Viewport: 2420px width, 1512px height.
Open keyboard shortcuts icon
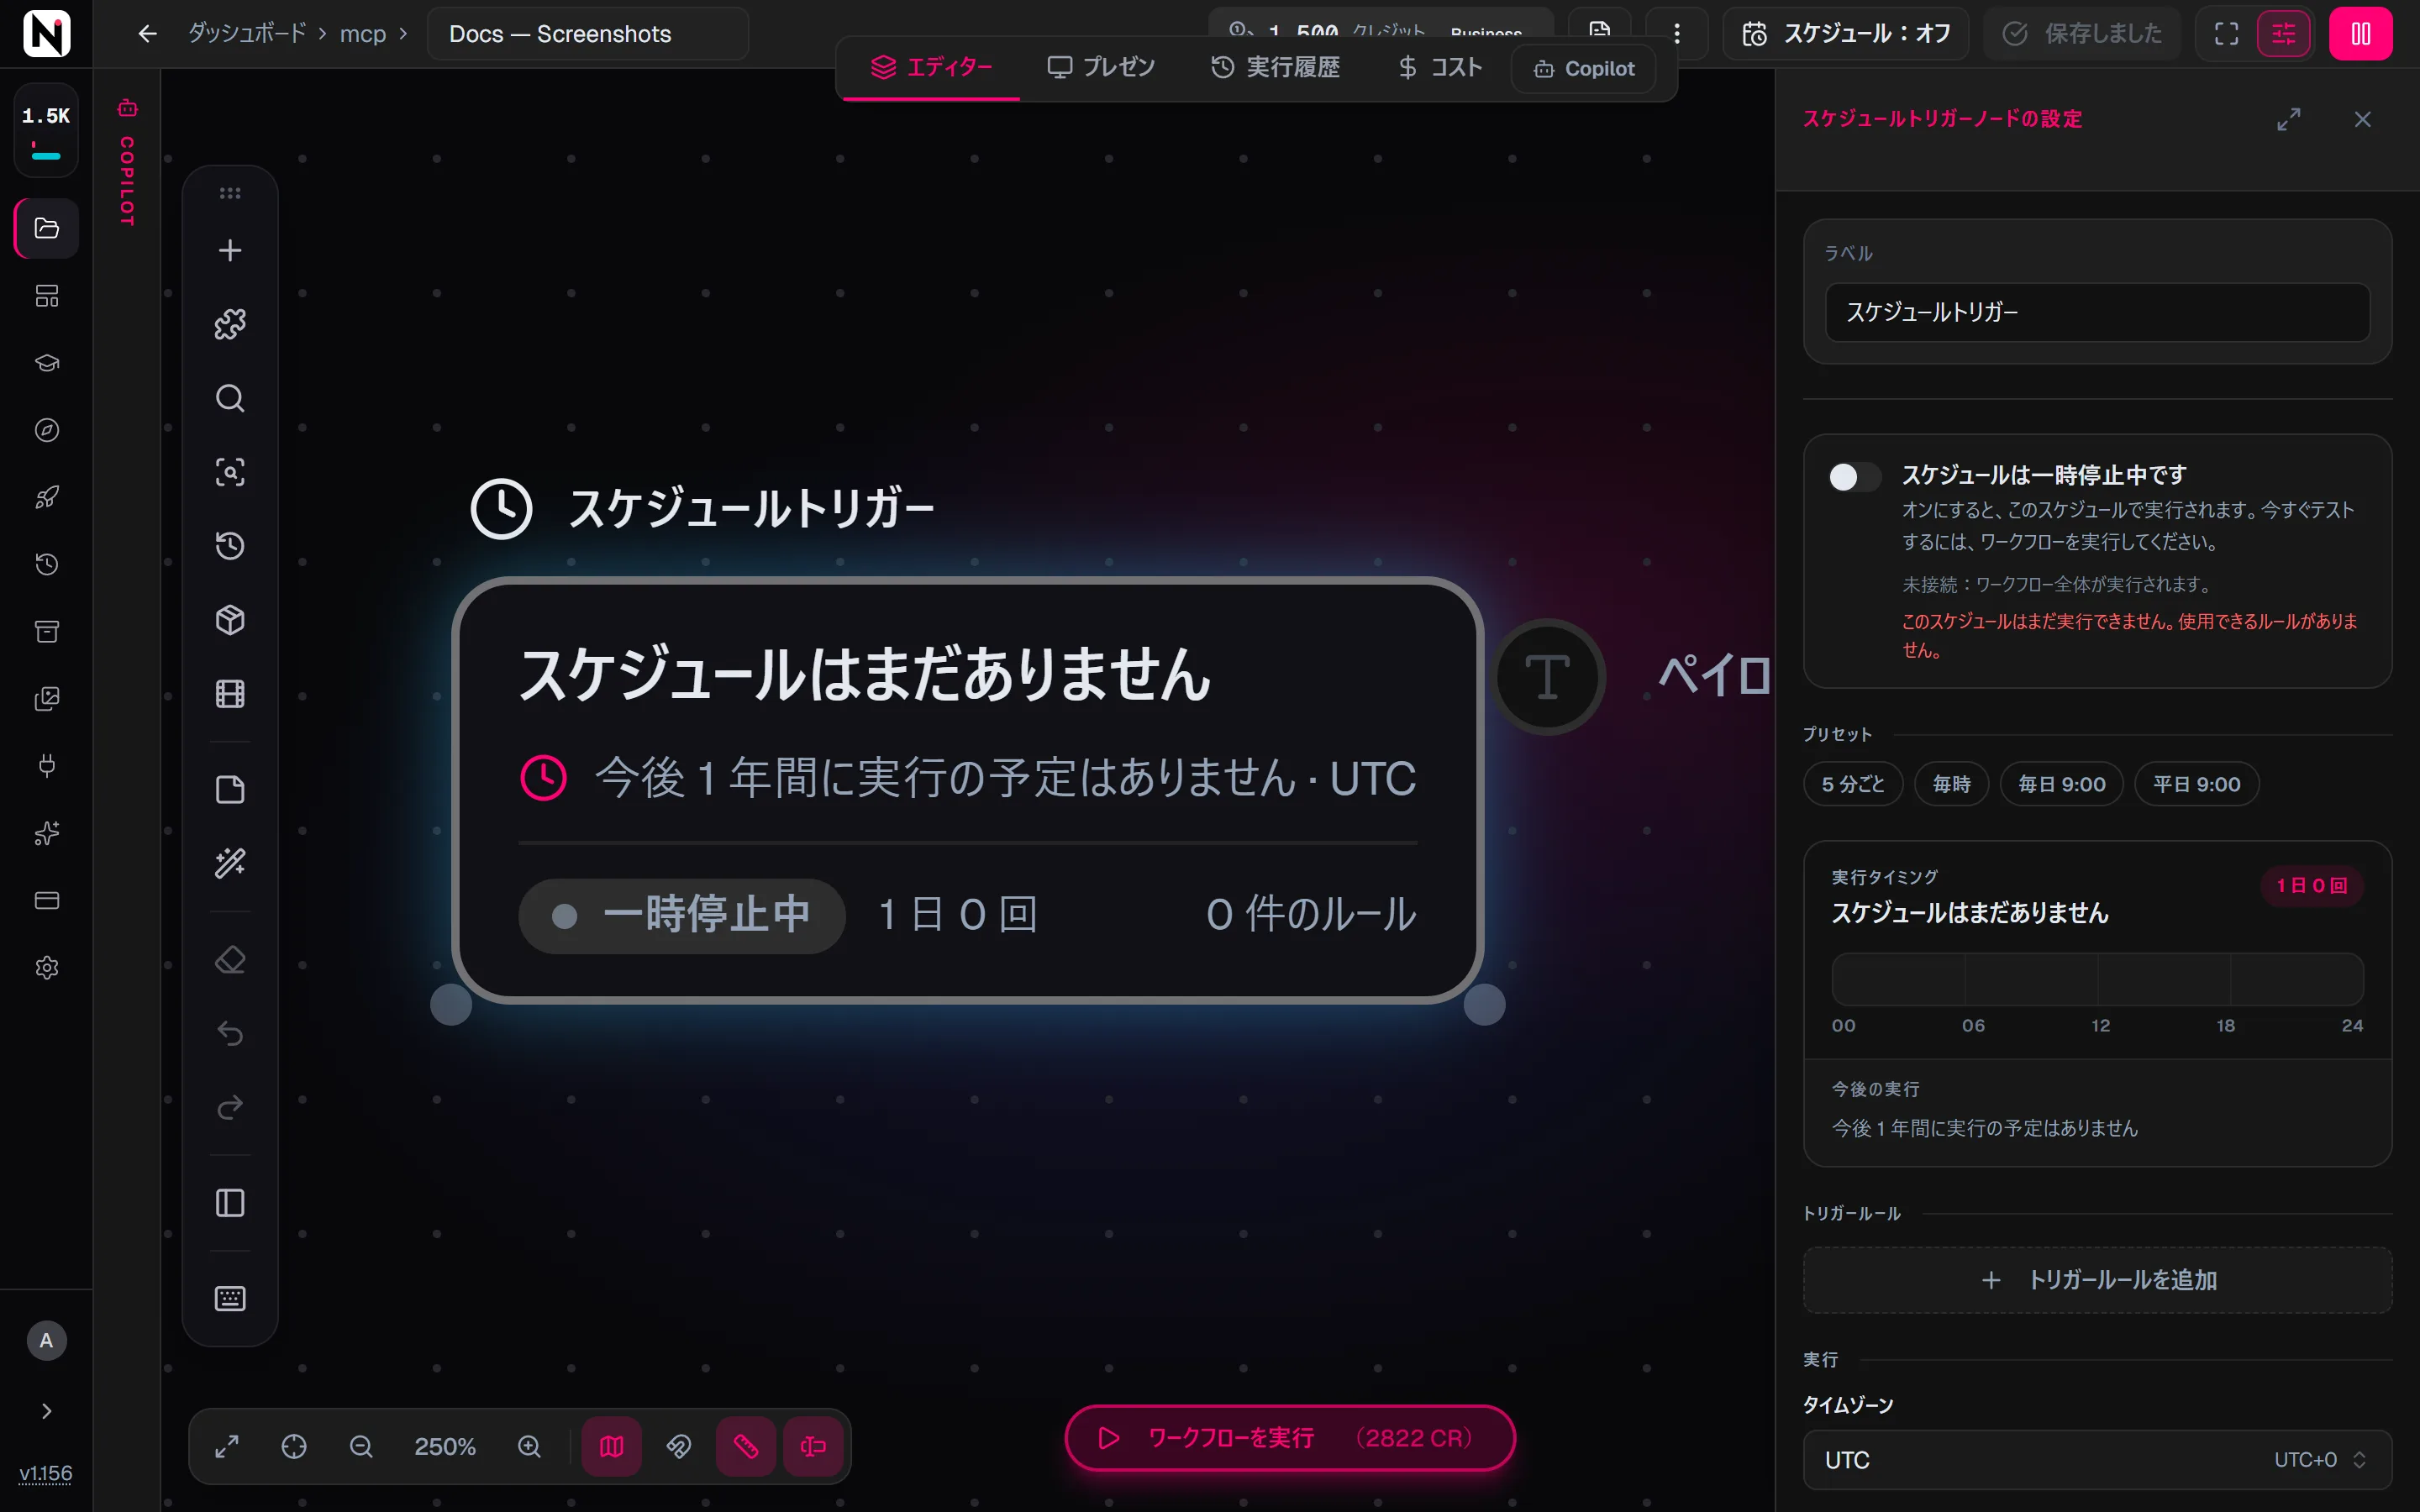[230, 1298]
